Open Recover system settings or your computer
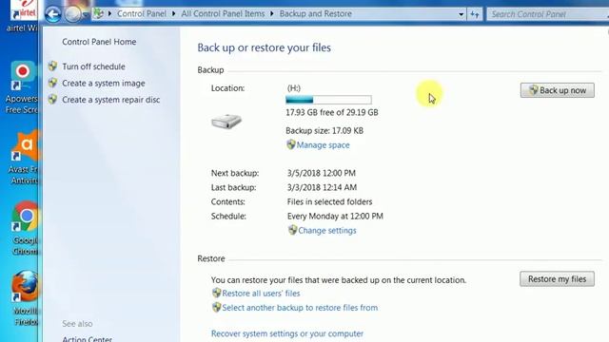 (x=287, y=333)
